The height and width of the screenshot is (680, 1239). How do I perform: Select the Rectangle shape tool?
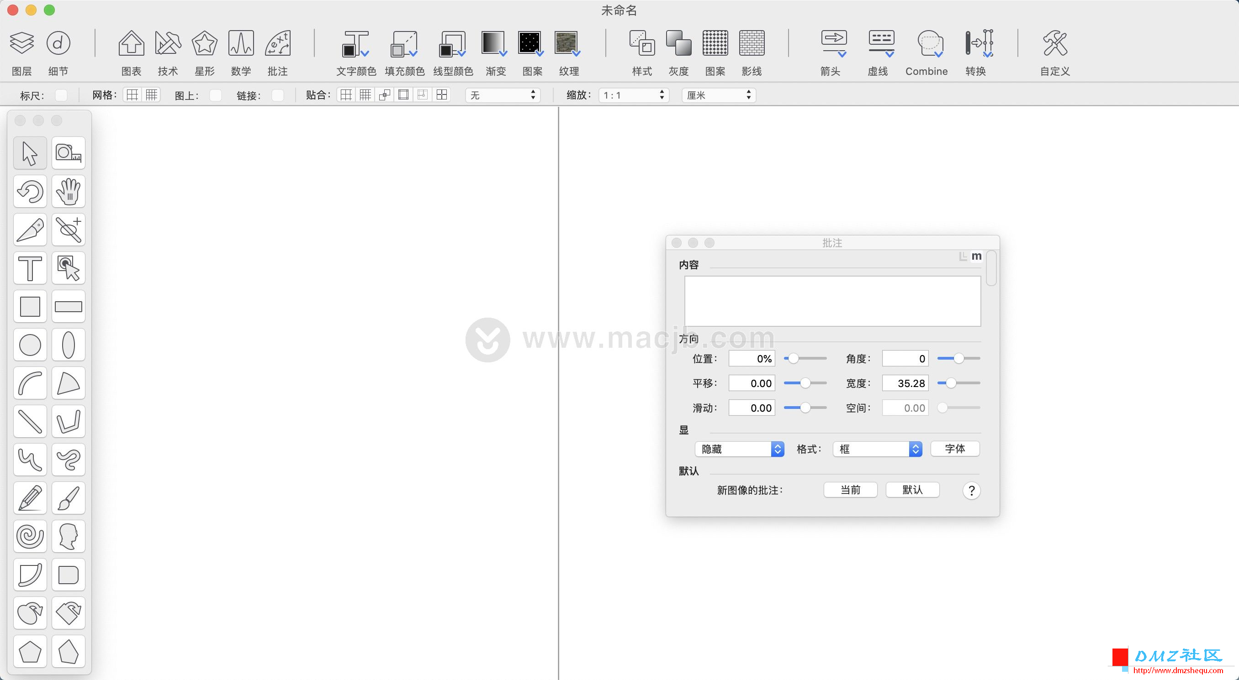pyautogui.click(x=29, y=305)
